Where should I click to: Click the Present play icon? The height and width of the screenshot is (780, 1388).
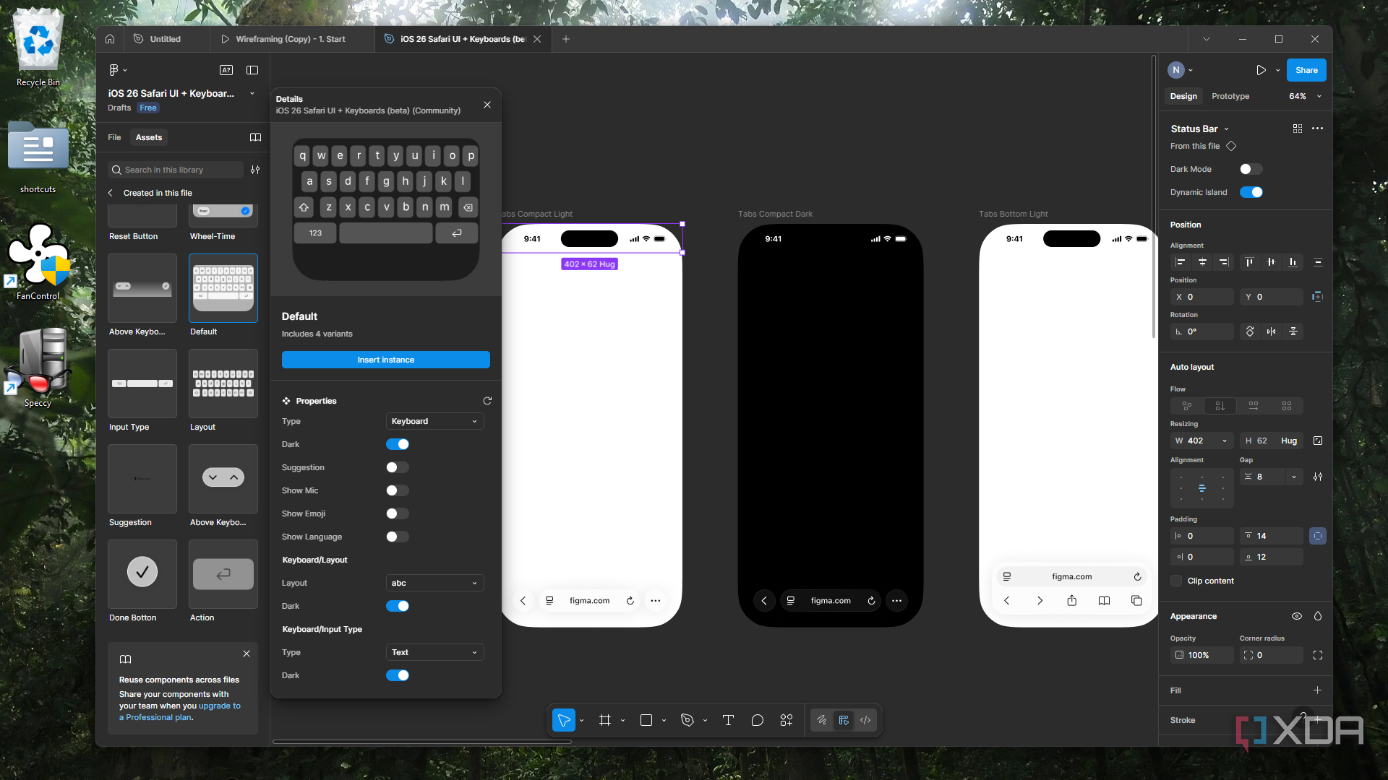1261,70
